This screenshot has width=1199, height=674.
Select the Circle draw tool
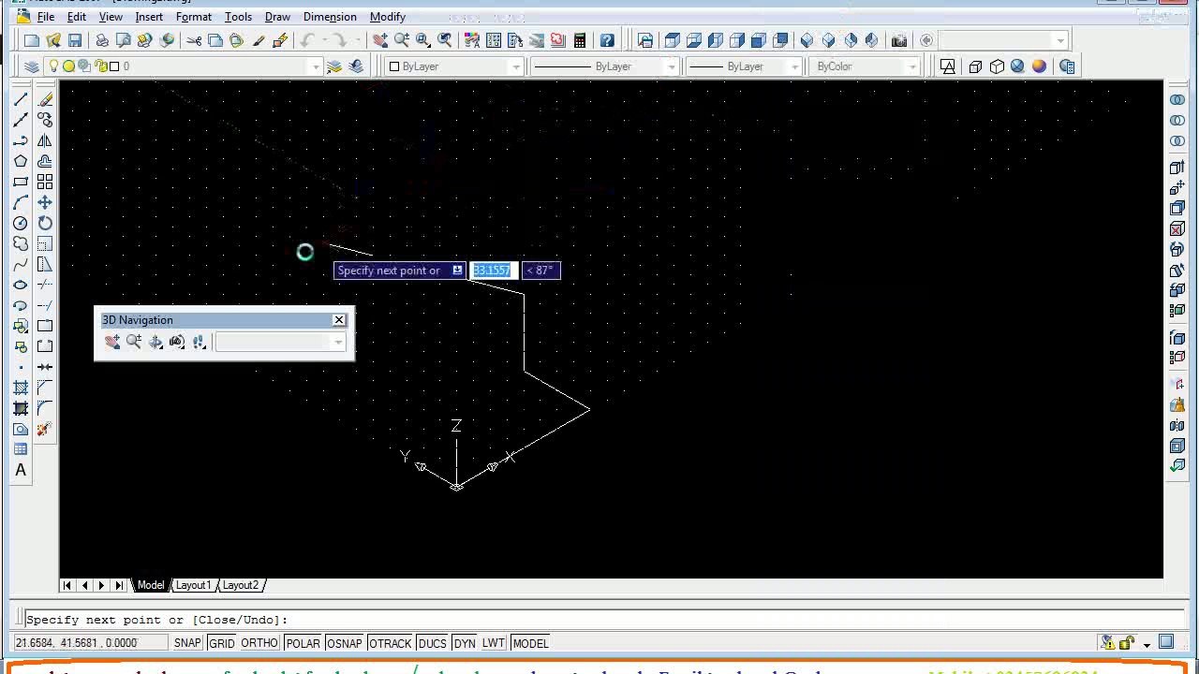click(x=21, y=223)
